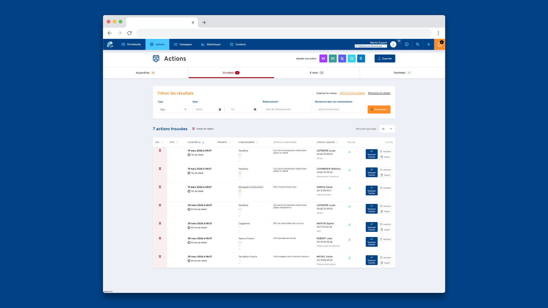Change Résultats par page using the 10 dropdown
Screen dimensions: 548x308
coord(387,129)
